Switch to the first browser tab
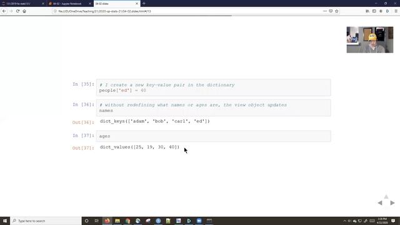The width and height of the screenshot is (400, 225). click(x=23, y=4)
